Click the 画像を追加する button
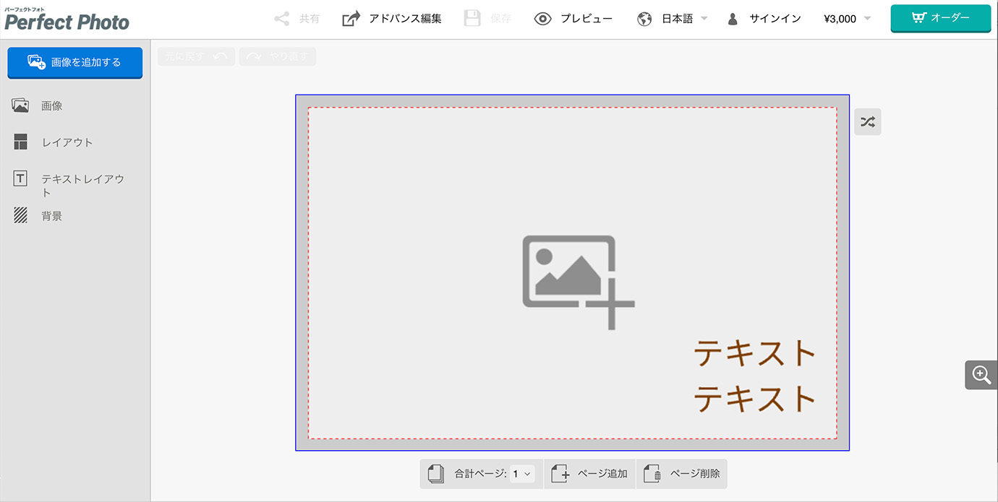The height and width of the screenshot is (502, 998). tap(74, 63)
